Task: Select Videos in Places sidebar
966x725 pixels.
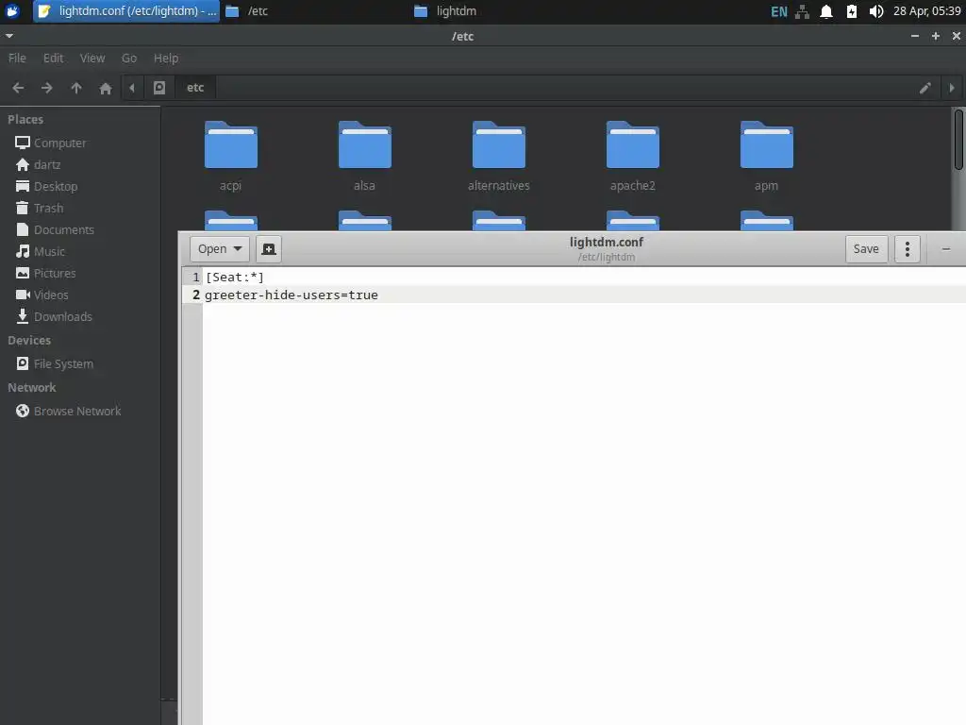Action: point(42,295)
